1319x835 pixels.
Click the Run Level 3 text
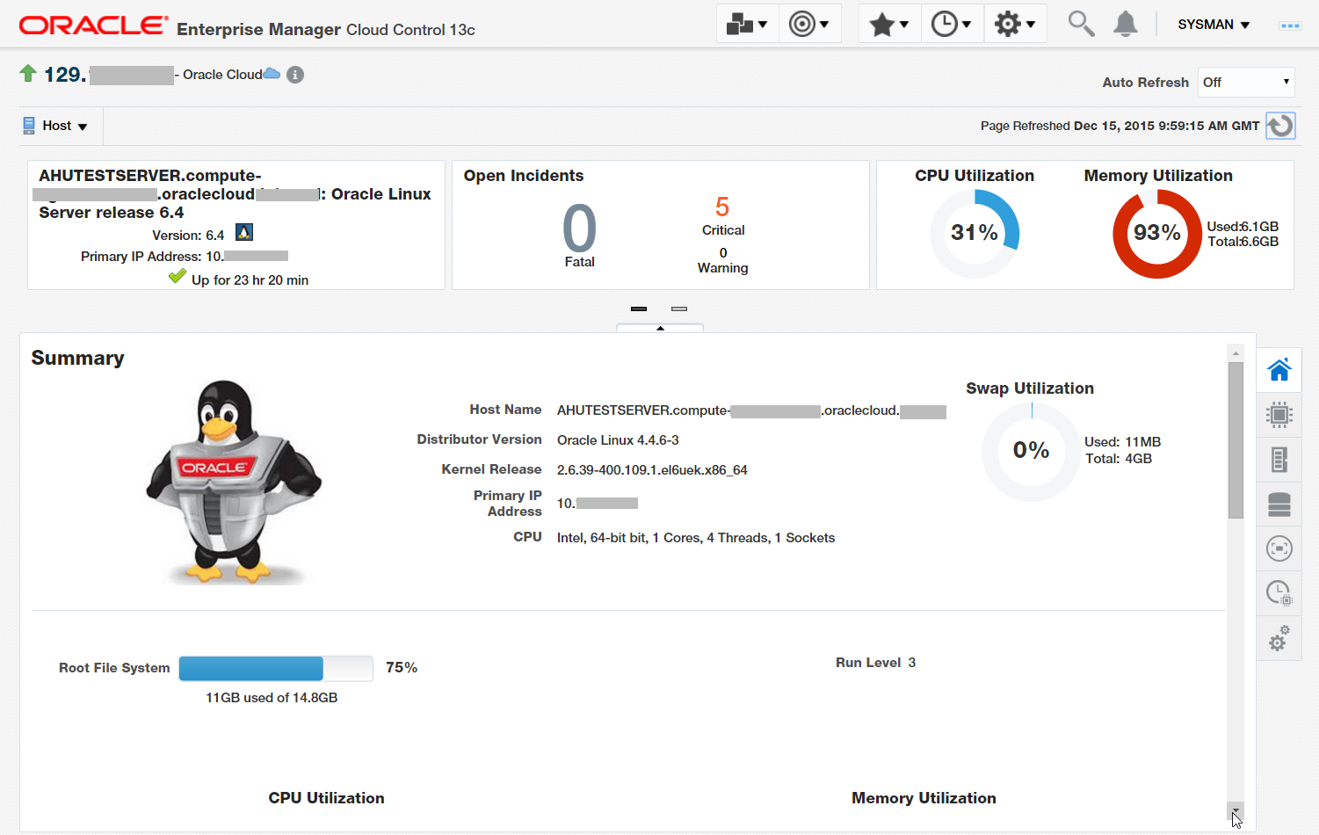point(875,663)
